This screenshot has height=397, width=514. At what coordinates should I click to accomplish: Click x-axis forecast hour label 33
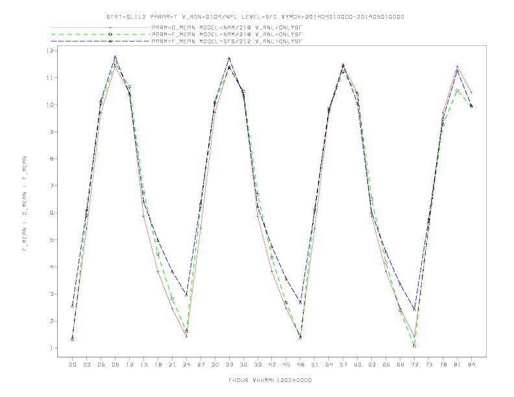coord(229,365)
